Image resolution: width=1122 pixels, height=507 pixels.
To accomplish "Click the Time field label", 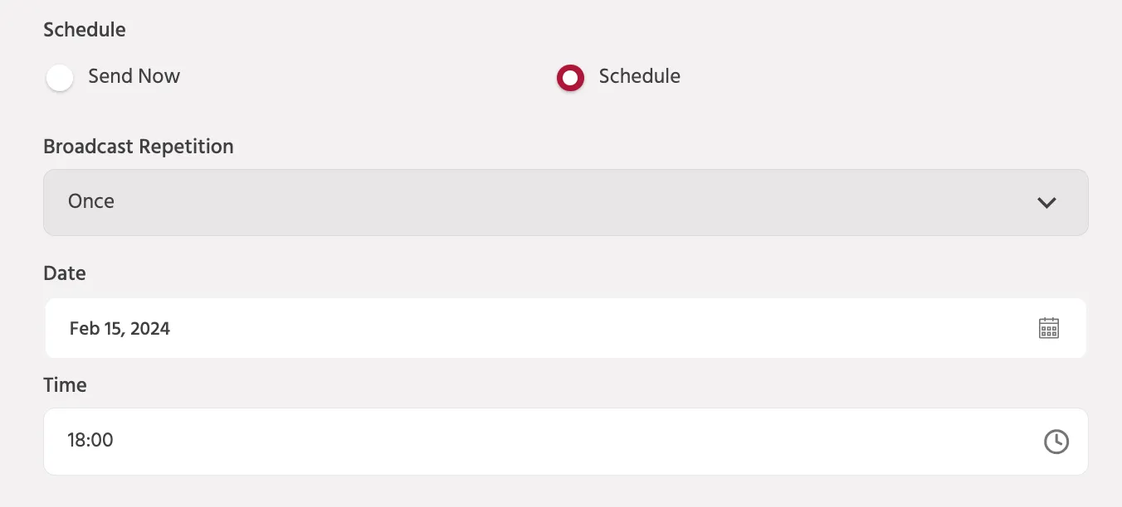I will pos(65,385).
